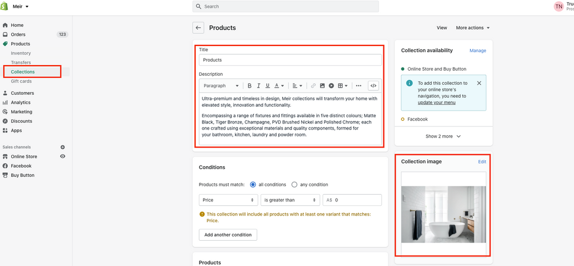The image size is (574, 266).
Task: Open Analytics section
Action: click(21, 103)
